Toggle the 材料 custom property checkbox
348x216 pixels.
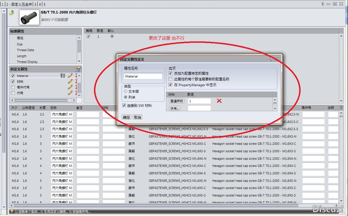click(x=13, y=82)
